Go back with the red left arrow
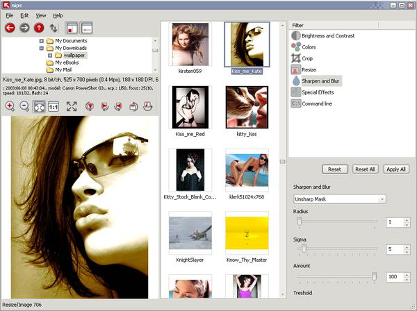The height and width of the screenshot is (311, 417). tap(10, 28)
